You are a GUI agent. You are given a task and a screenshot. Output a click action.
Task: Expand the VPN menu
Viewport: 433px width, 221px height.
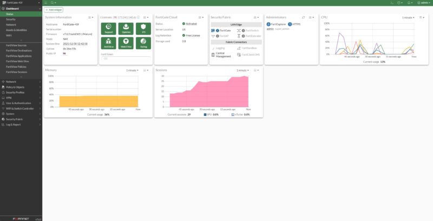pos(21,98)
